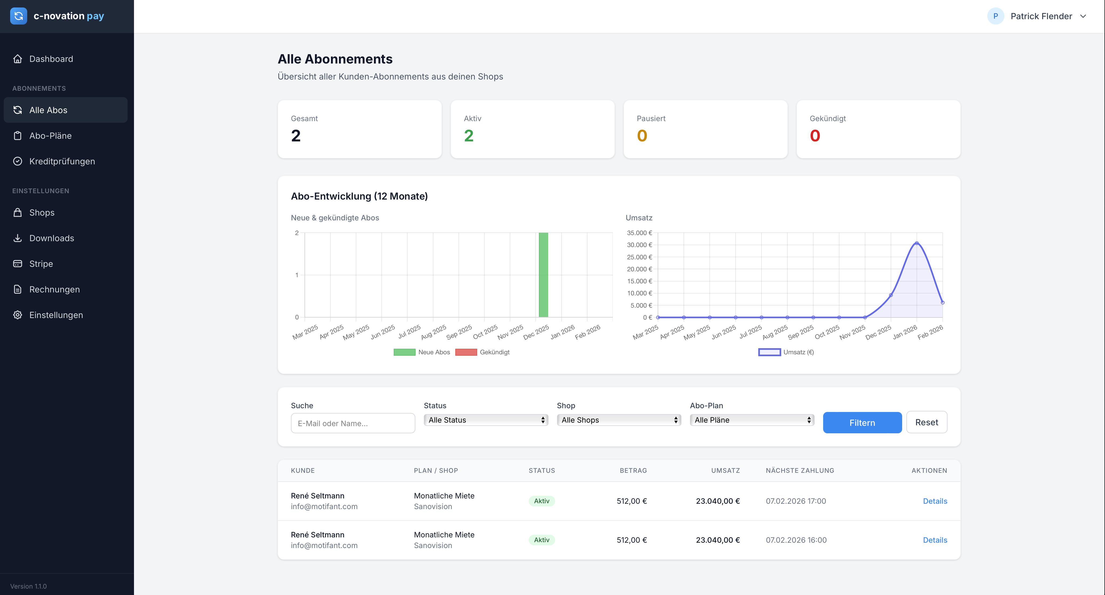The image size is (1105, 595).
Task: Click Version 1.1.0 in the sidebar footer
Action: (x=28, y=586)
